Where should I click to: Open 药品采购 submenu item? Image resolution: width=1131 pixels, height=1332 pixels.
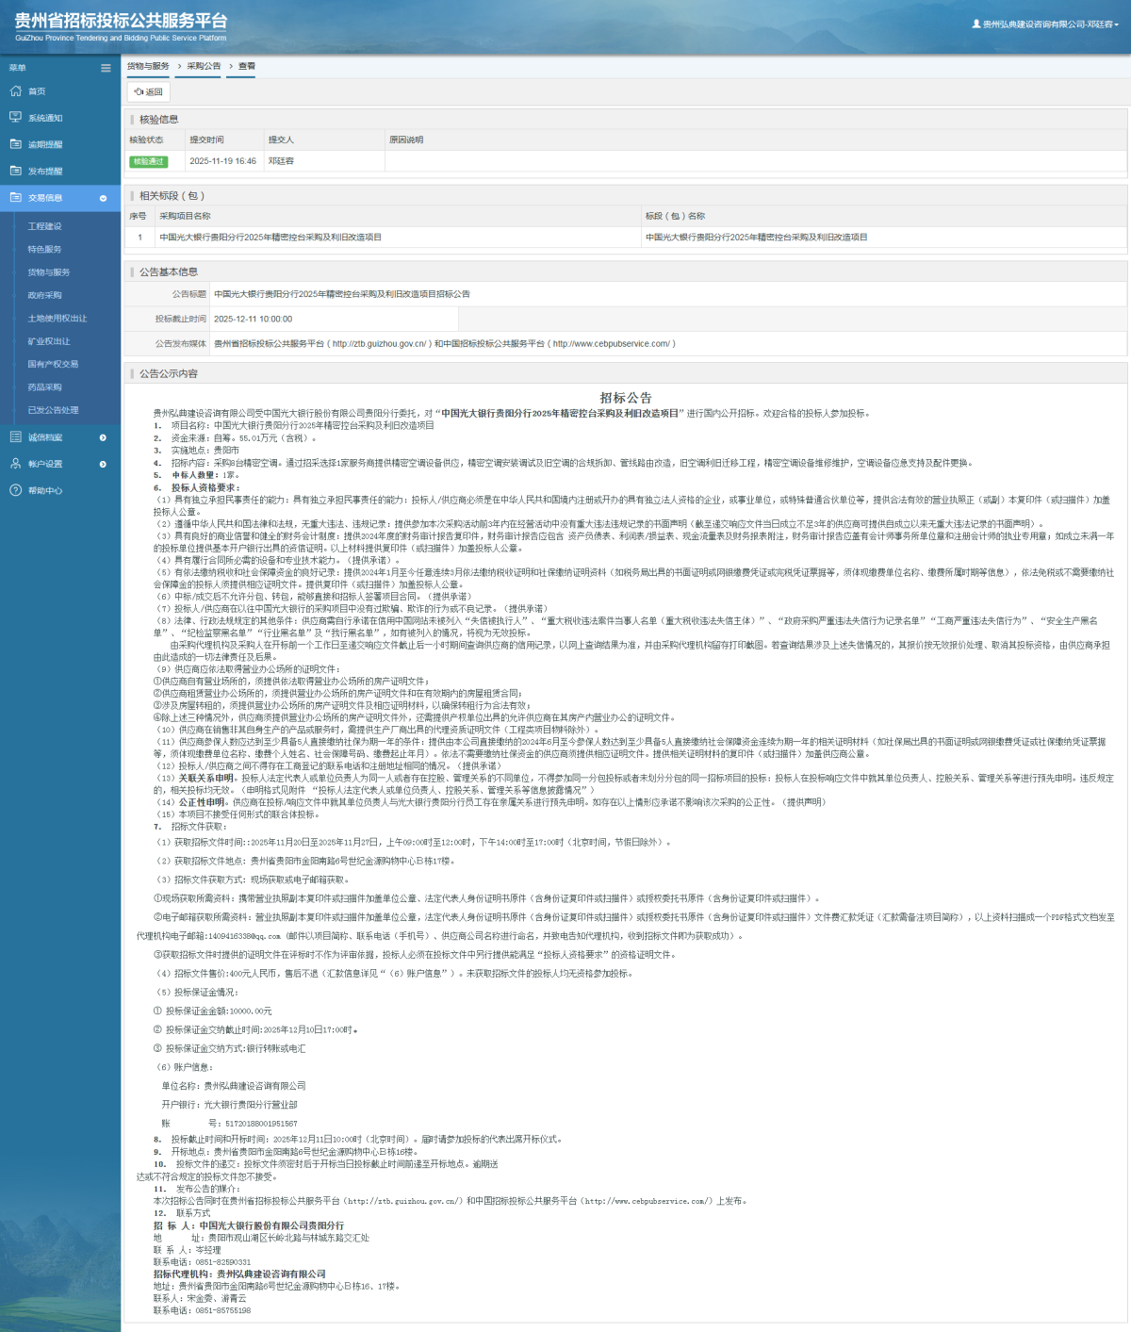[44, 387]
